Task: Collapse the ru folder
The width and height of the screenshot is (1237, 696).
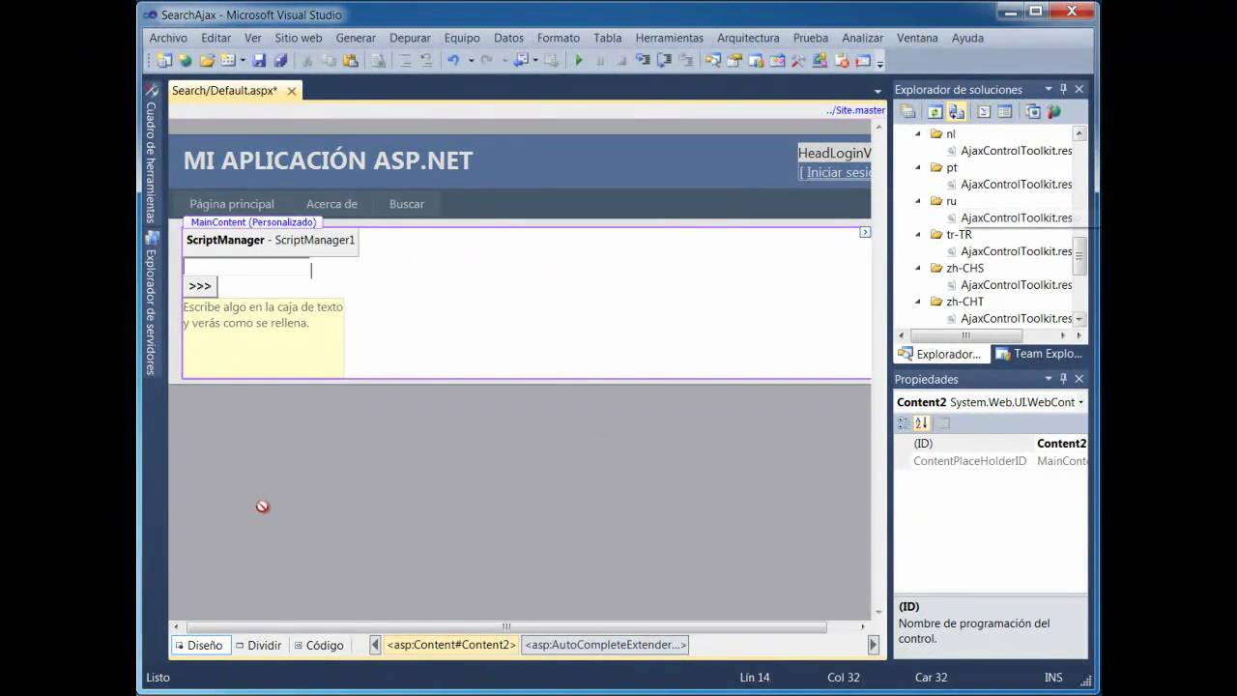Action: click(918, 201)
